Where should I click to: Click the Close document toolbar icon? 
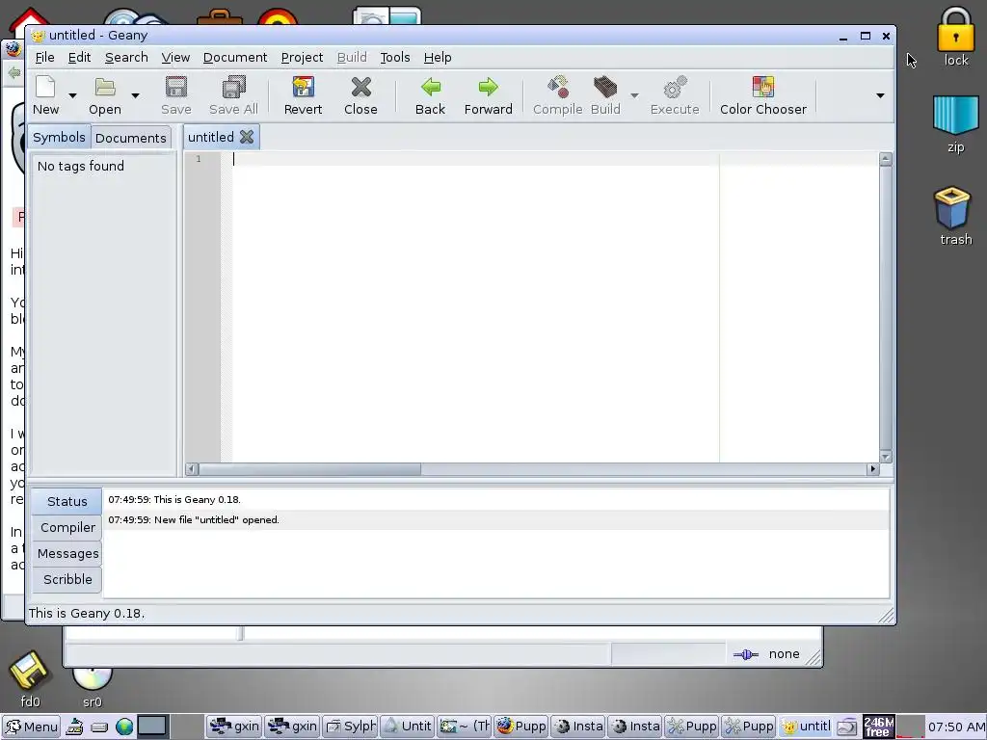[360, 95]
